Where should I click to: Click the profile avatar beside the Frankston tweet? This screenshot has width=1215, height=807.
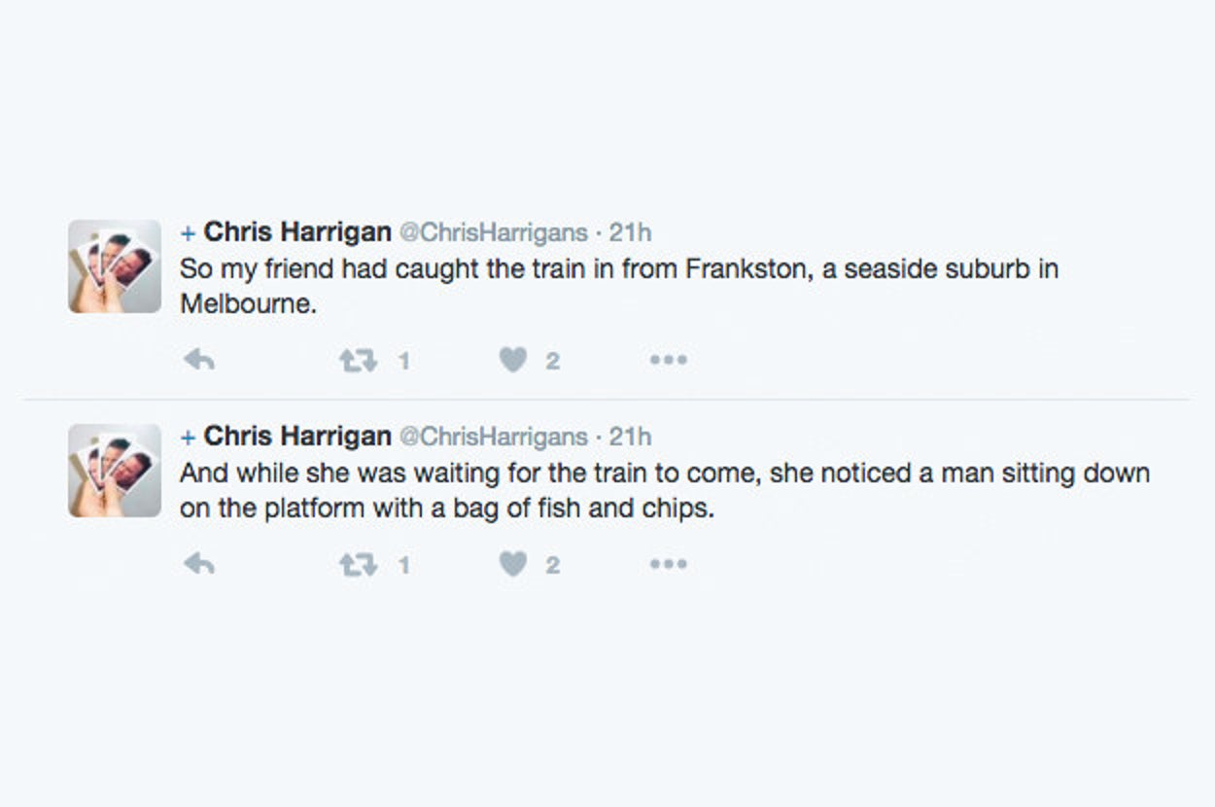[x=115, y=266]
